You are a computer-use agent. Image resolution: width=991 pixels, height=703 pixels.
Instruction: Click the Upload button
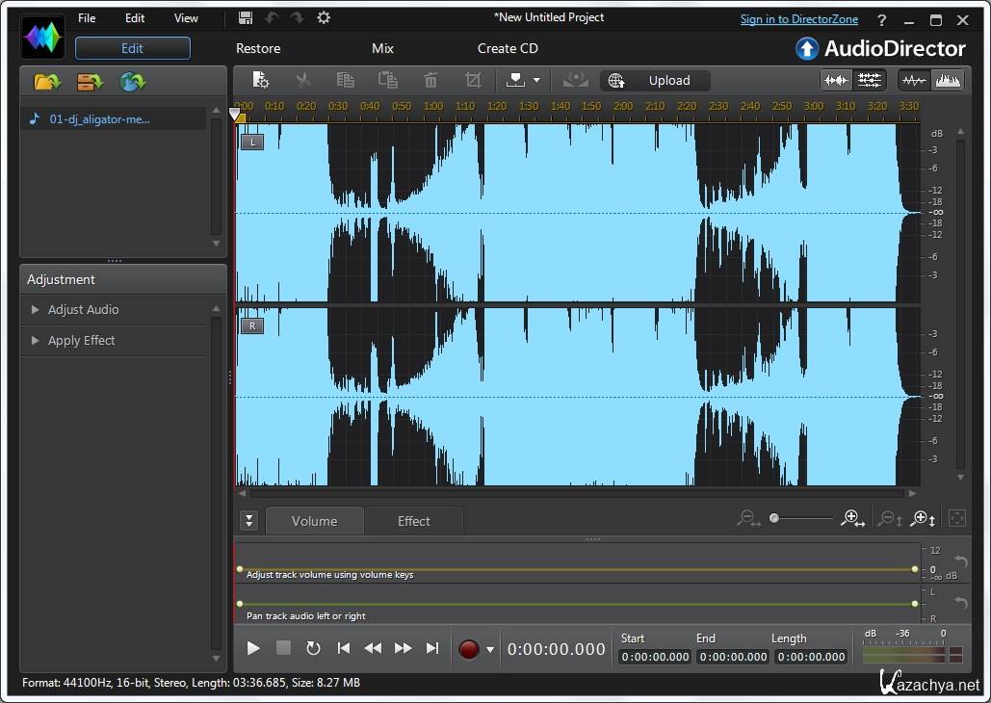point(655,81)
